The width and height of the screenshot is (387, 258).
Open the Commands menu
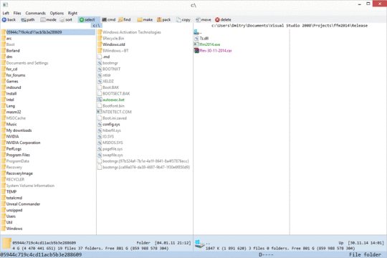click(36, 13)
